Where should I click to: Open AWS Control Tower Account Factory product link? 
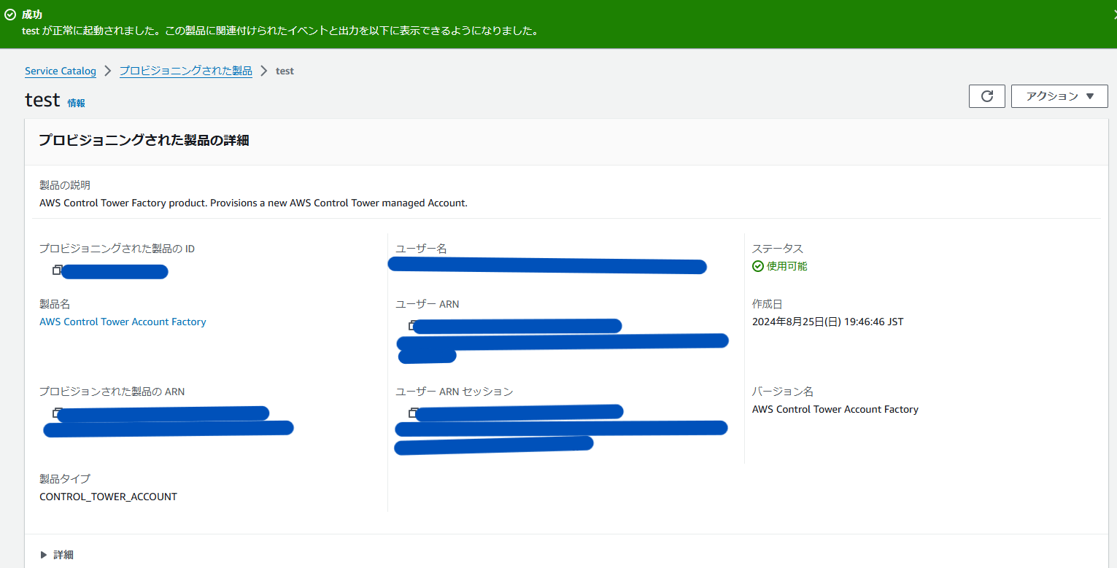coord(123,322)
